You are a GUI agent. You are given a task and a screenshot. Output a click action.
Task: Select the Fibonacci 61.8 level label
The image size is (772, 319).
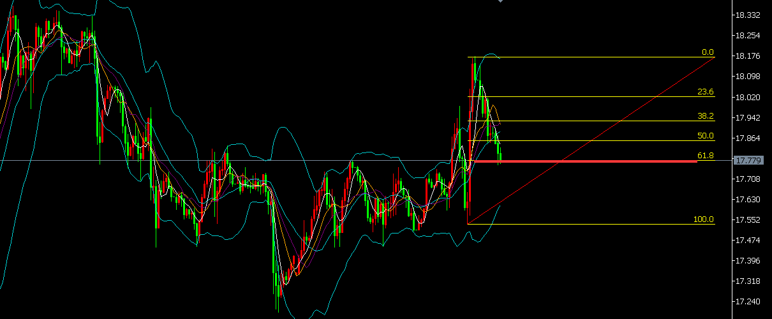706,156
